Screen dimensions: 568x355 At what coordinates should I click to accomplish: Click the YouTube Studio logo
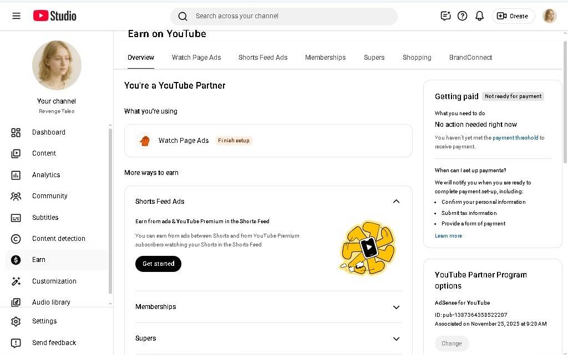tap(55, 16)
